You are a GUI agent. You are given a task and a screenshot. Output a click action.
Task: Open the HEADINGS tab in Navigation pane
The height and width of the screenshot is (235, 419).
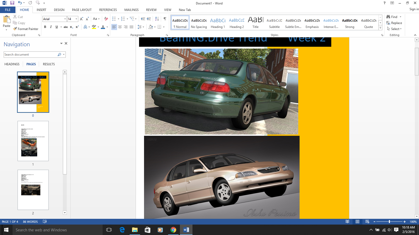(12, 64)
